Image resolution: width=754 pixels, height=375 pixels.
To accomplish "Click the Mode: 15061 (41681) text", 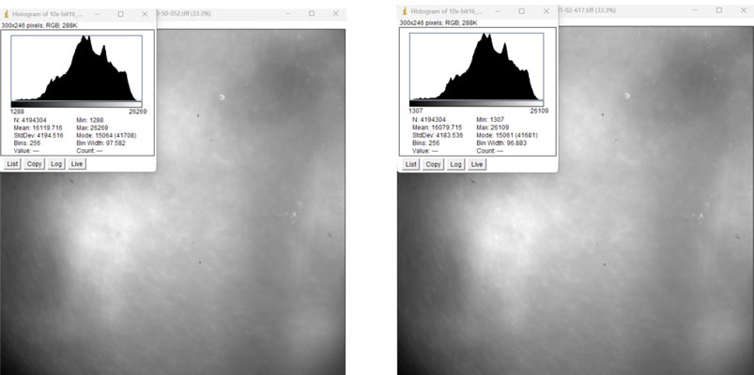I will 507,135.
